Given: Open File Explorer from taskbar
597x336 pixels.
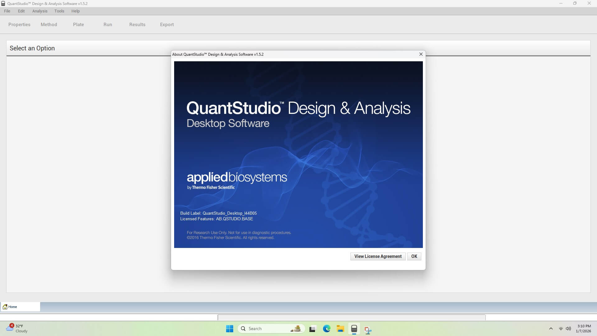Looking at the screenshot, I should click(340, 329).
